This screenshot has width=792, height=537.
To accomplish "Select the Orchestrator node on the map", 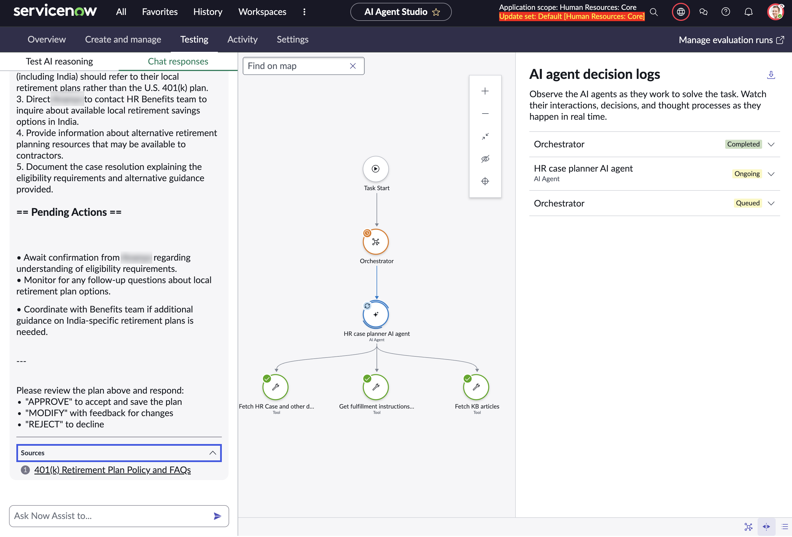I will [375, 241].
